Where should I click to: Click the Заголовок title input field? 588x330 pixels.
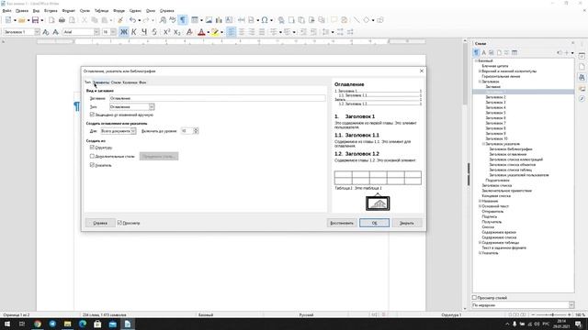coord(218,98)
